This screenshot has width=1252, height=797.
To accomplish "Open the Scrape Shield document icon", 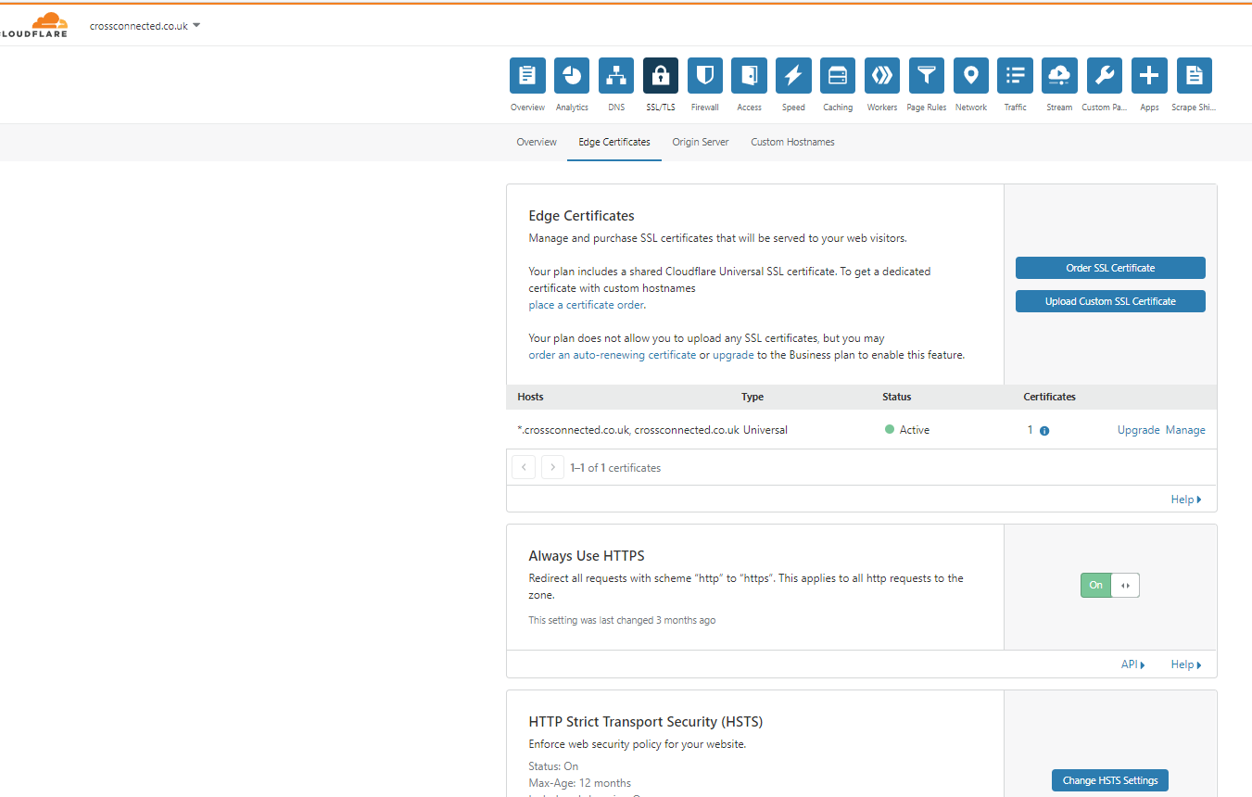I will [1195, 76].
